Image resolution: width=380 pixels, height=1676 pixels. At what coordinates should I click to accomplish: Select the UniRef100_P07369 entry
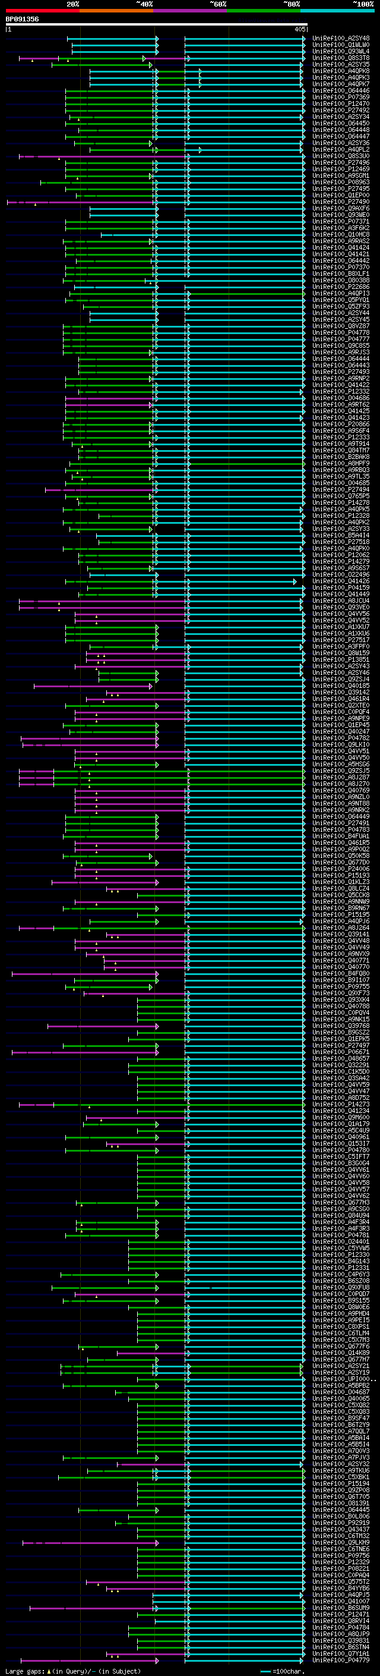(341, 97)
